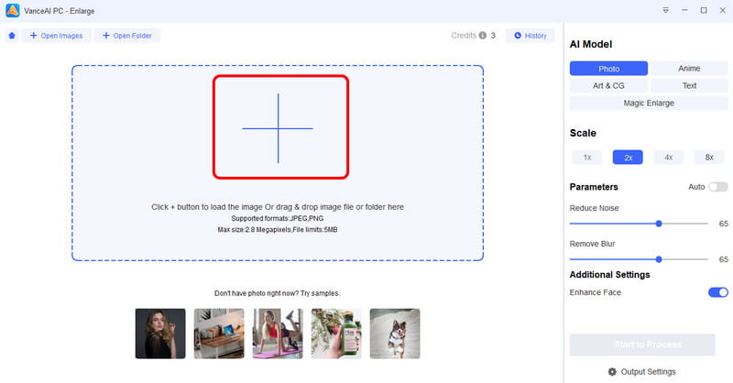Click the plus icon to load image
Screen dimensions: 733x383
[279, 128]
